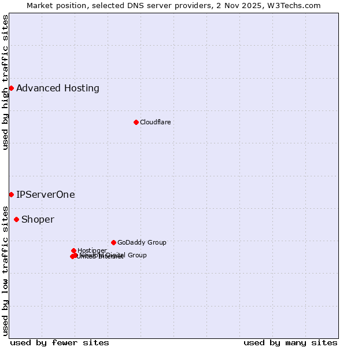Click the Advanced Hosting label
Viewport: 347px width, 347px height.
click(x=58, y=88)
